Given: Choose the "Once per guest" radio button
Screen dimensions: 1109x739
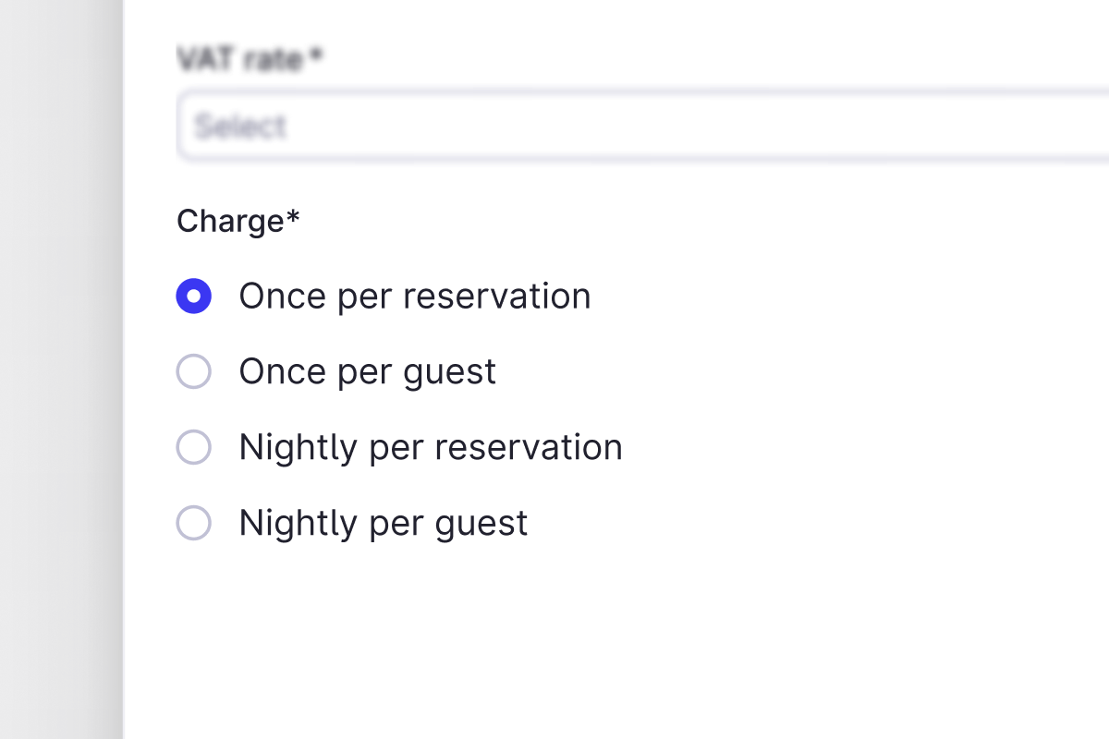Looking at the screenshot, I should 194,372.
